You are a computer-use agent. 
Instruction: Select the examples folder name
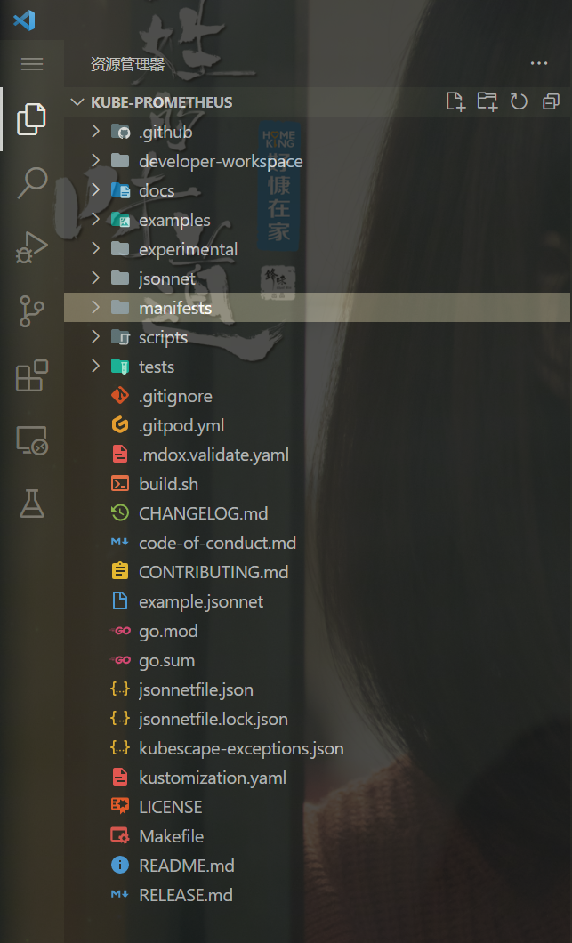coord(174,221)
